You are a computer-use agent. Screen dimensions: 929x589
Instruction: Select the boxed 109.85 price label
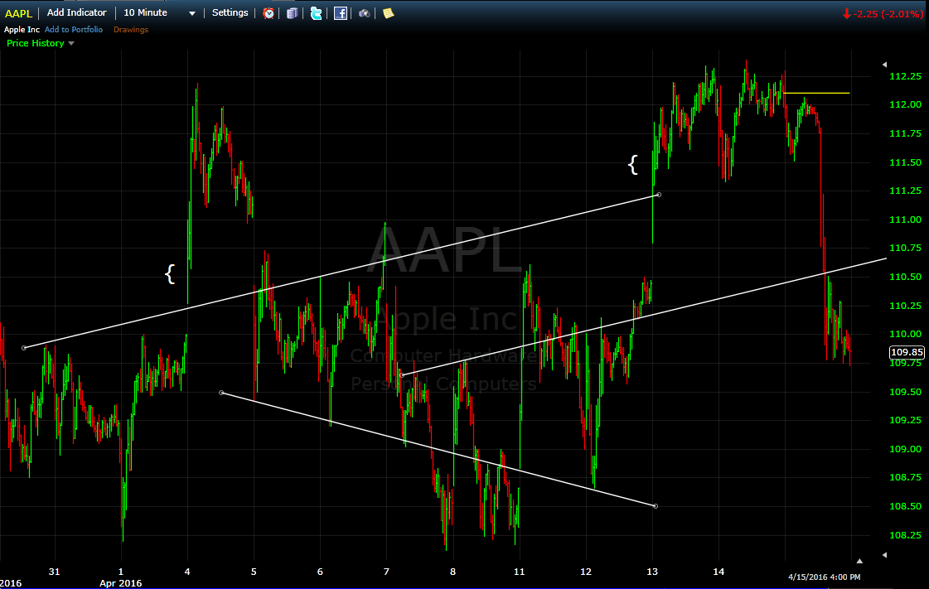(x=905, y=352)
